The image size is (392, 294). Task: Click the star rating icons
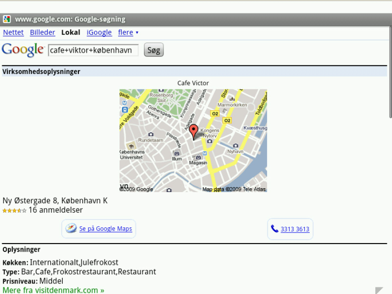pyautogui.click(x=14, y=211)
